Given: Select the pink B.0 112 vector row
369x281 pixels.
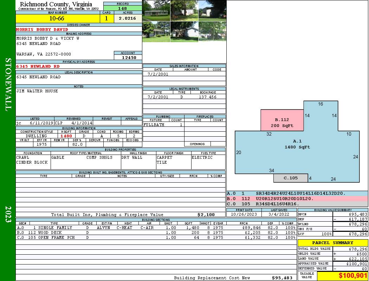Looking at the screenshot, I should (x=297, y=199).
